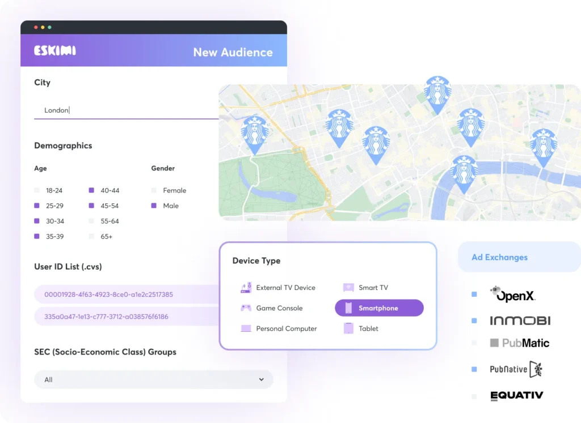Click the rightmost Starbucks pin on map
Screen dimensions: 581x423
tap(543, 148)
